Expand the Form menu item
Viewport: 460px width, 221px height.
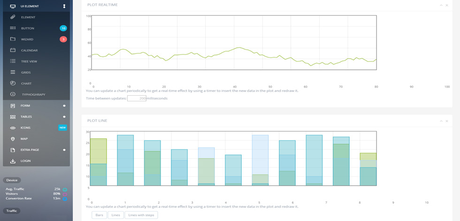(37, 106)
